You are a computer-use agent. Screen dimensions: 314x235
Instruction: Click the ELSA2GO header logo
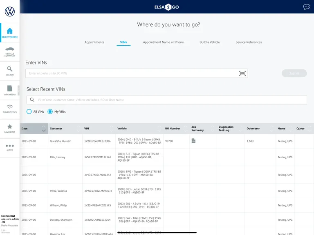pos(167,7)
